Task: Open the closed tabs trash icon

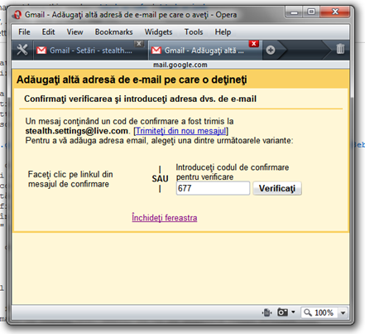Action: [x=340, y=49]
